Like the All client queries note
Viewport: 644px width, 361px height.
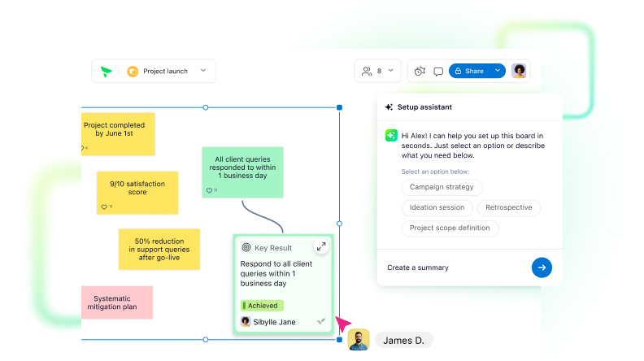click(x=209, y=190)
